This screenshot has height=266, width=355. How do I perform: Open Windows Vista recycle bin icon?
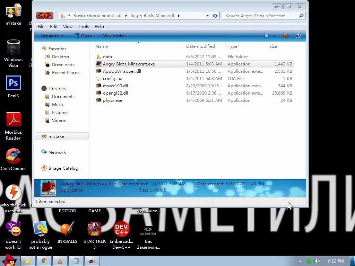tap(14, 53)
